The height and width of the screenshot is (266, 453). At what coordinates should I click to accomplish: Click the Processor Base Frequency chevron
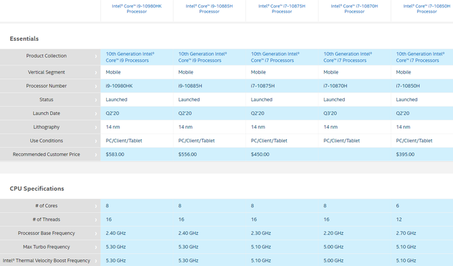pos(96,234)
